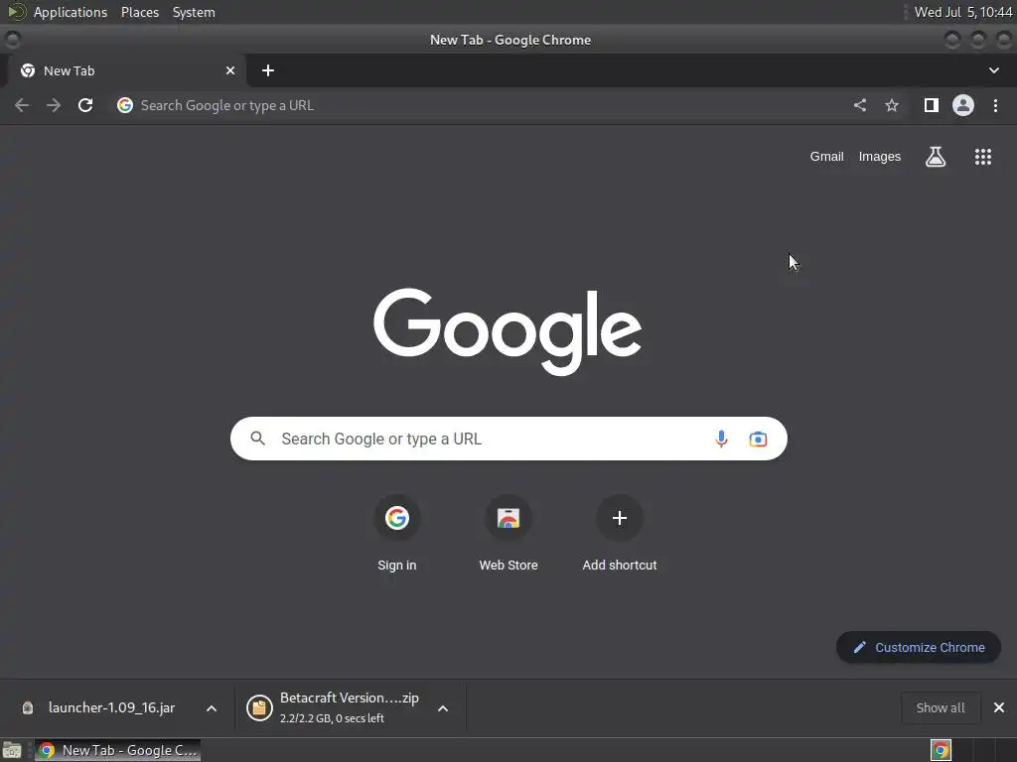Expand options for the Betacraft zip download
The height and width of the screenshot is (762, 1017).
click(x=443, y=708)
